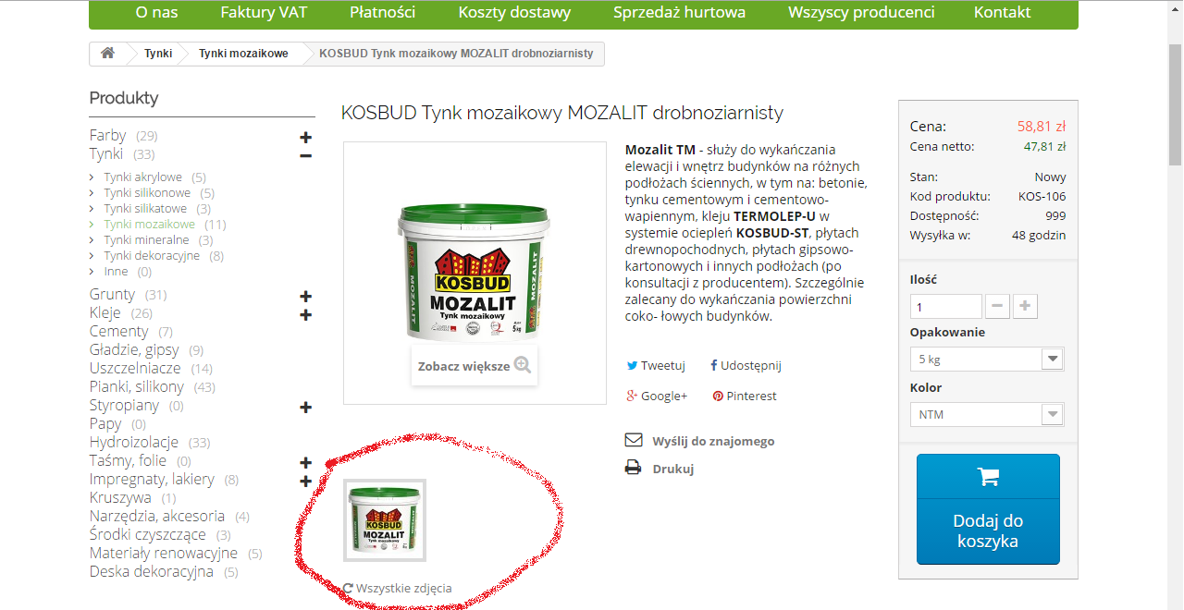Screen dimensions: 1184x610
Task: Open the Koszty dostawy menu item
Action: pos(514,12)
